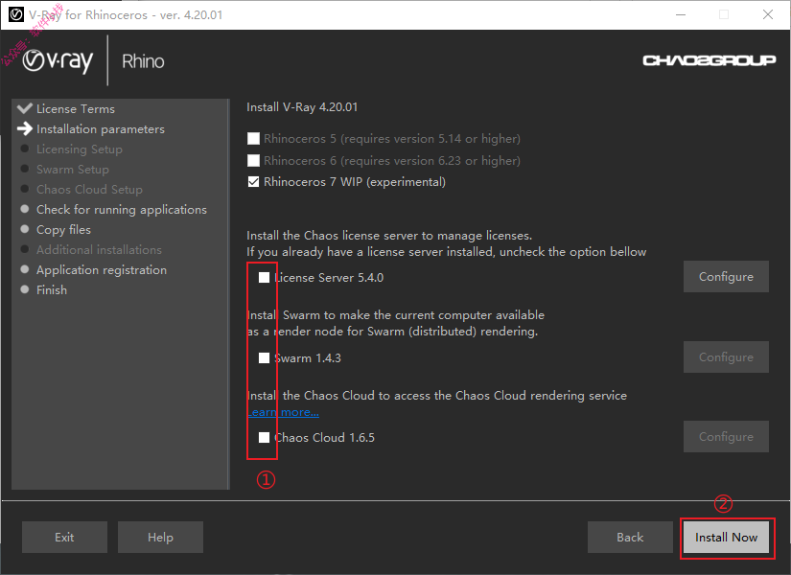Click the window title text

(126, 14)
